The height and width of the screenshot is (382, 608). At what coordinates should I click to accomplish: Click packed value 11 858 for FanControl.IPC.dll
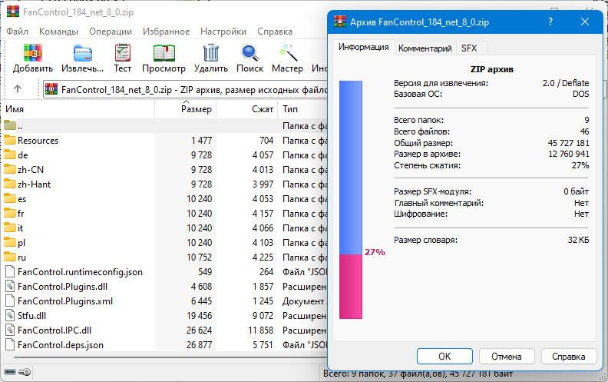click(x=260, y=331)
